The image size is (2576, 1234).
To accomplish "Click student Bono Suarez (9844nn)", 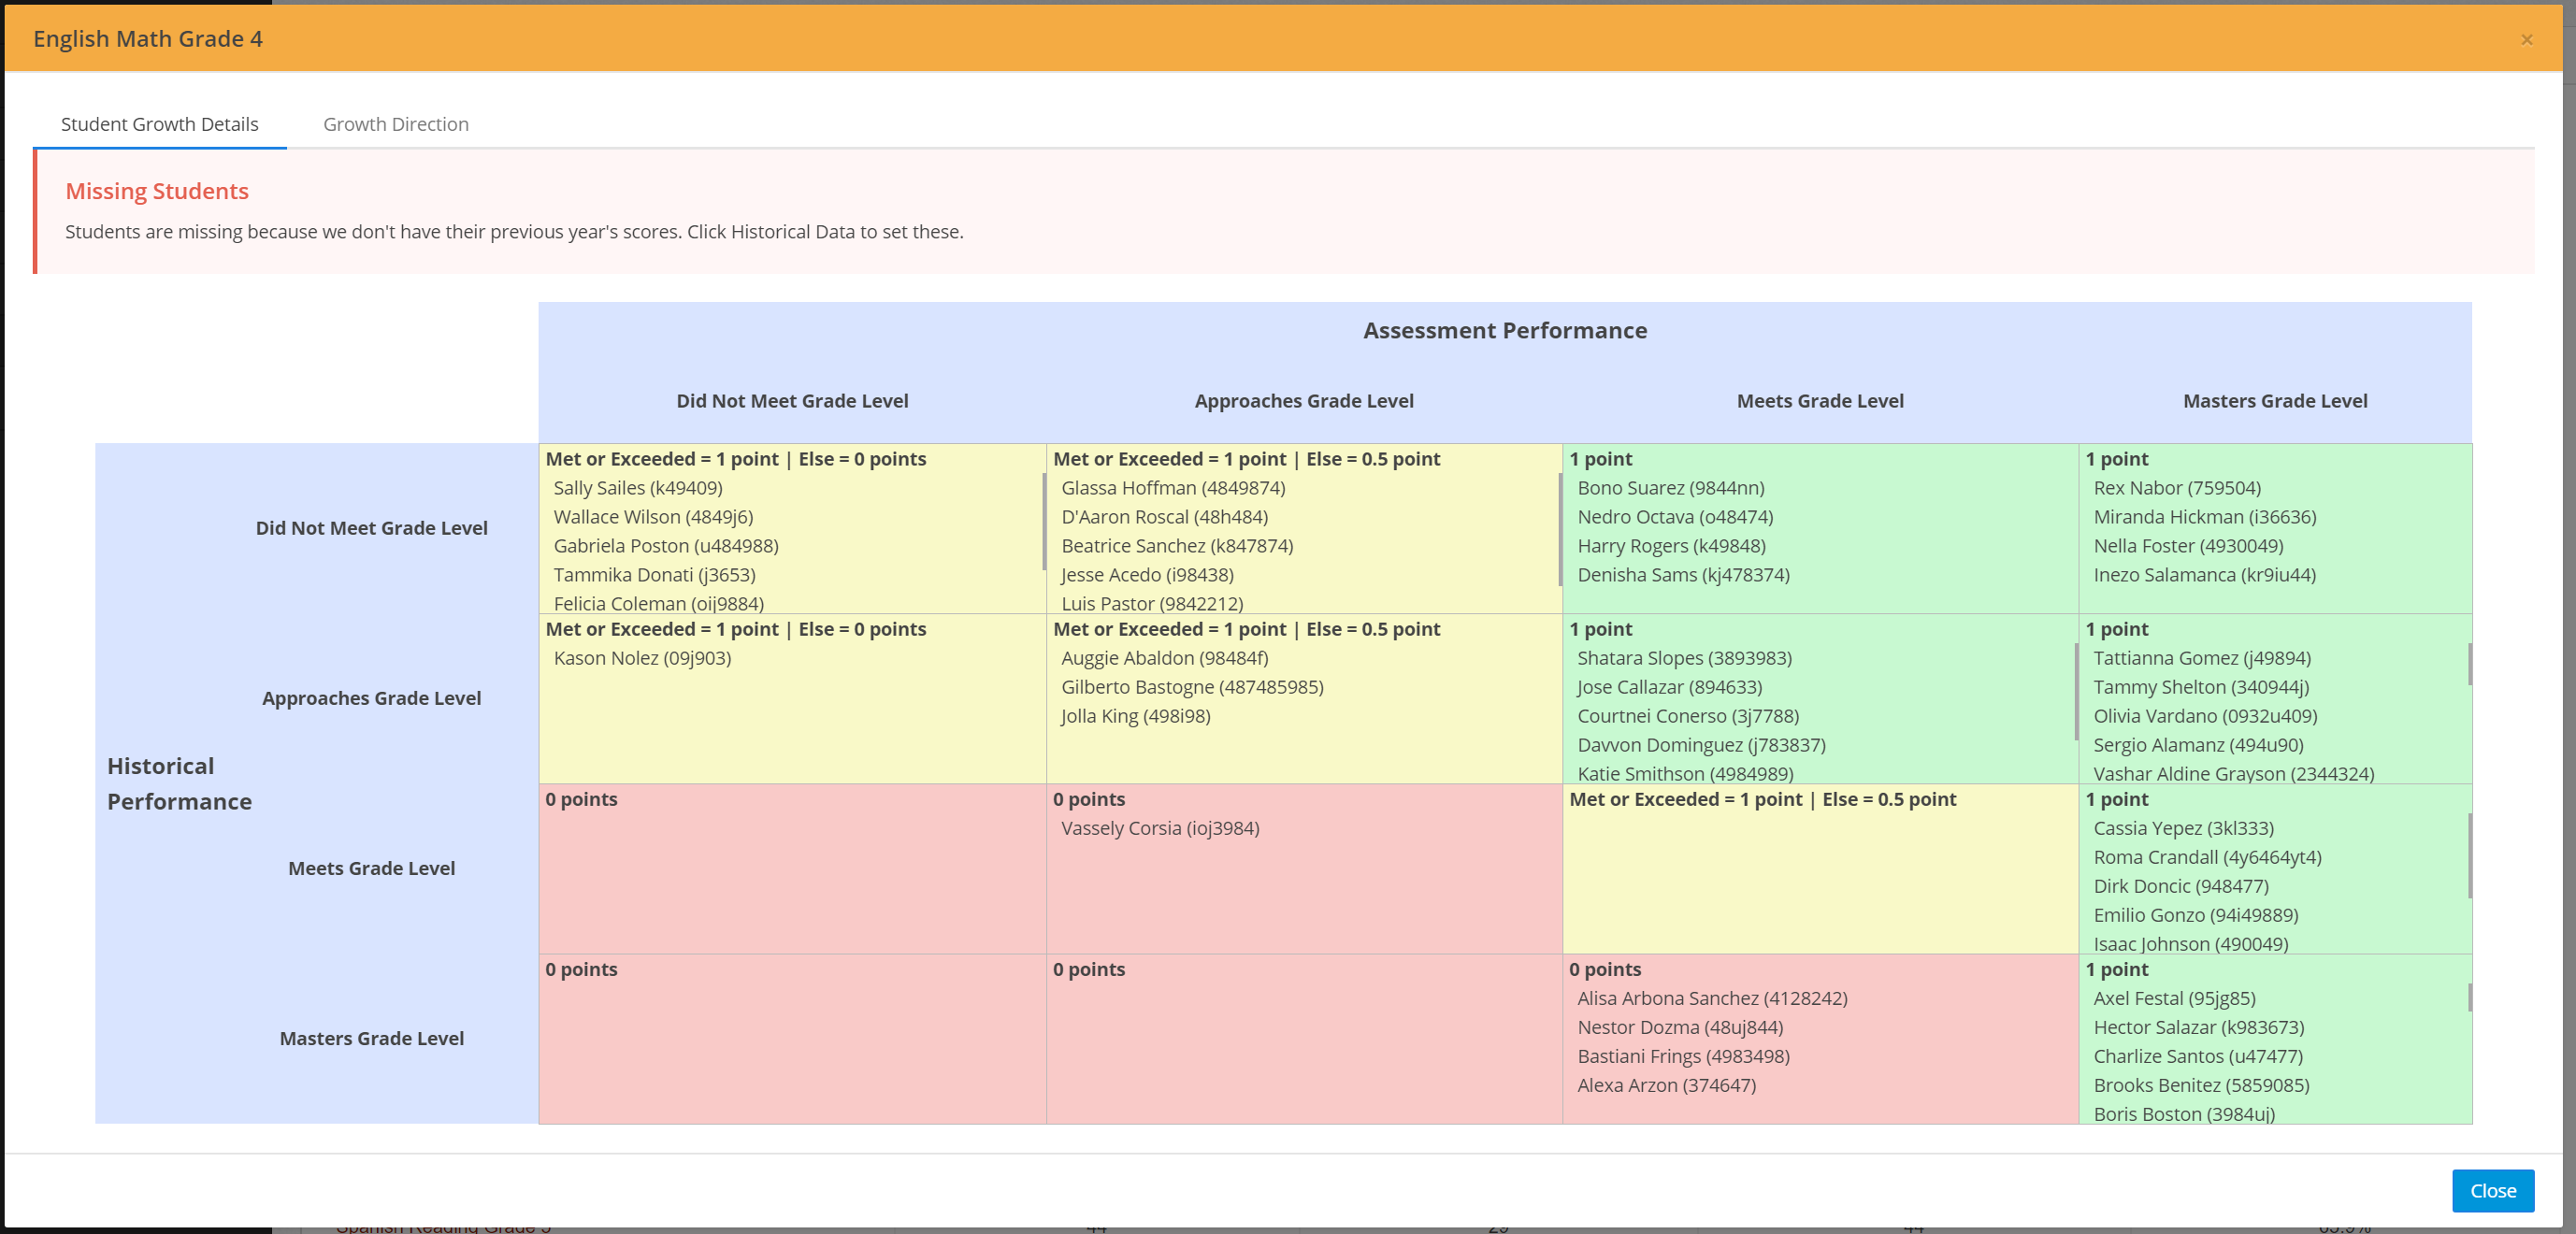I will click(1670, 488).
